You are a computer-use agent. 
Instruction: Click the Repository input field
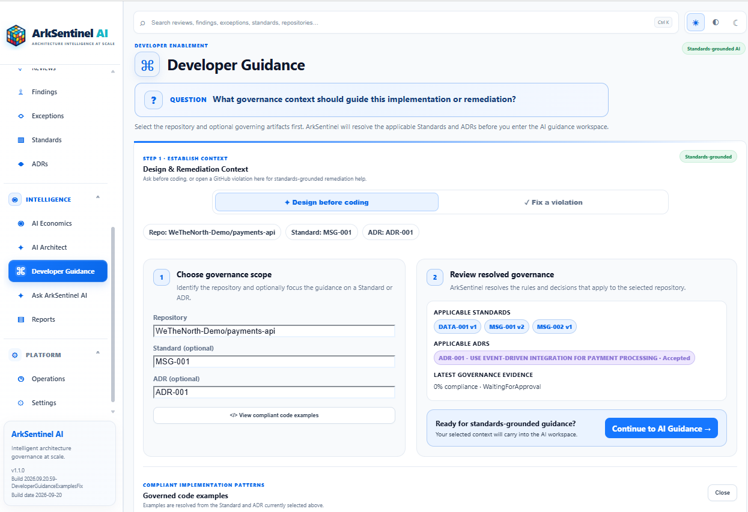(274, 331)
